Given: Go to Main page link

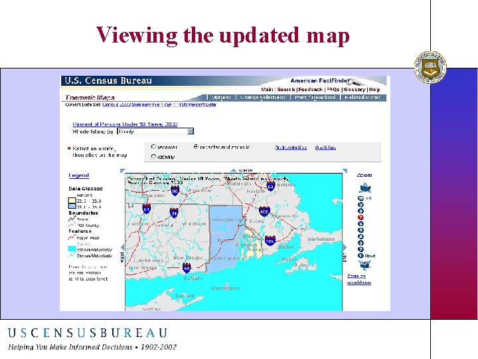Looking at the screenshot, I should coord(267,90).
